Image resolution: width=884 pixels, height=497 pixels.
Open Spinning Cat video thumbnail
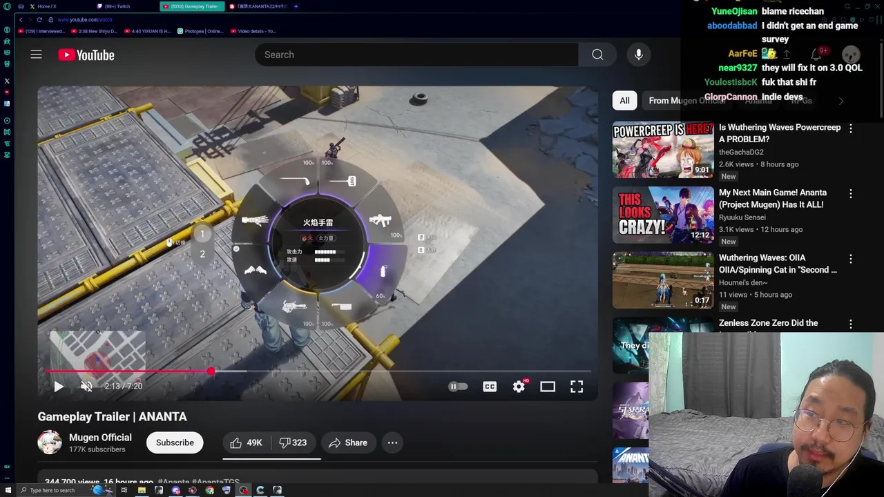tap(663, 280)
